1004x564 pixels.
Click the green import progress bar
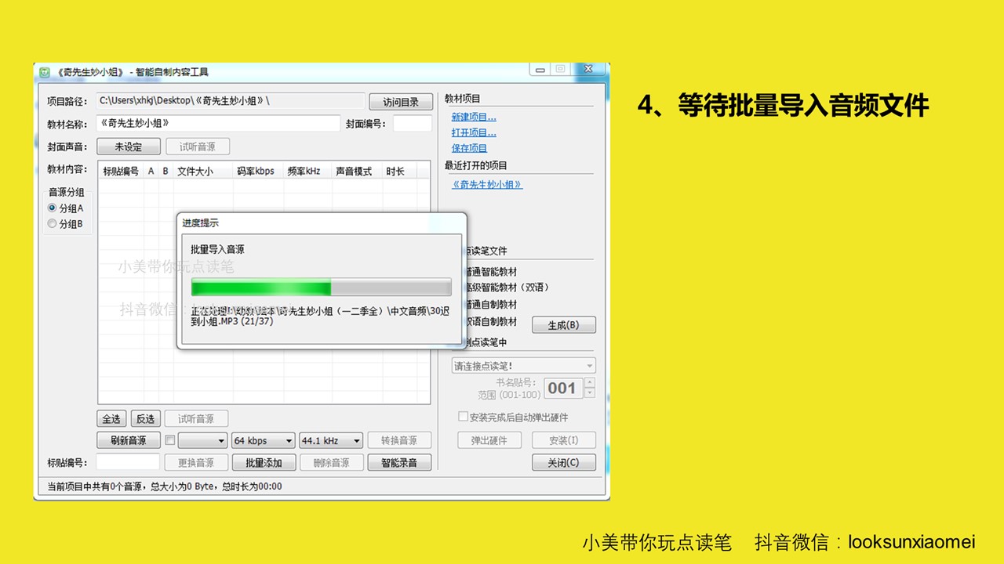321,287
